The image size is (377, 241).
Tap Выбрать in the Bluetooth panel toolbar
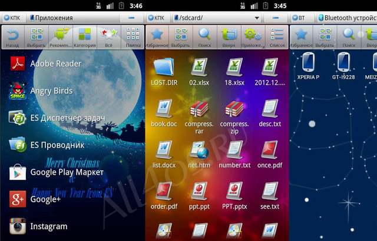click(x=325, y=38)
